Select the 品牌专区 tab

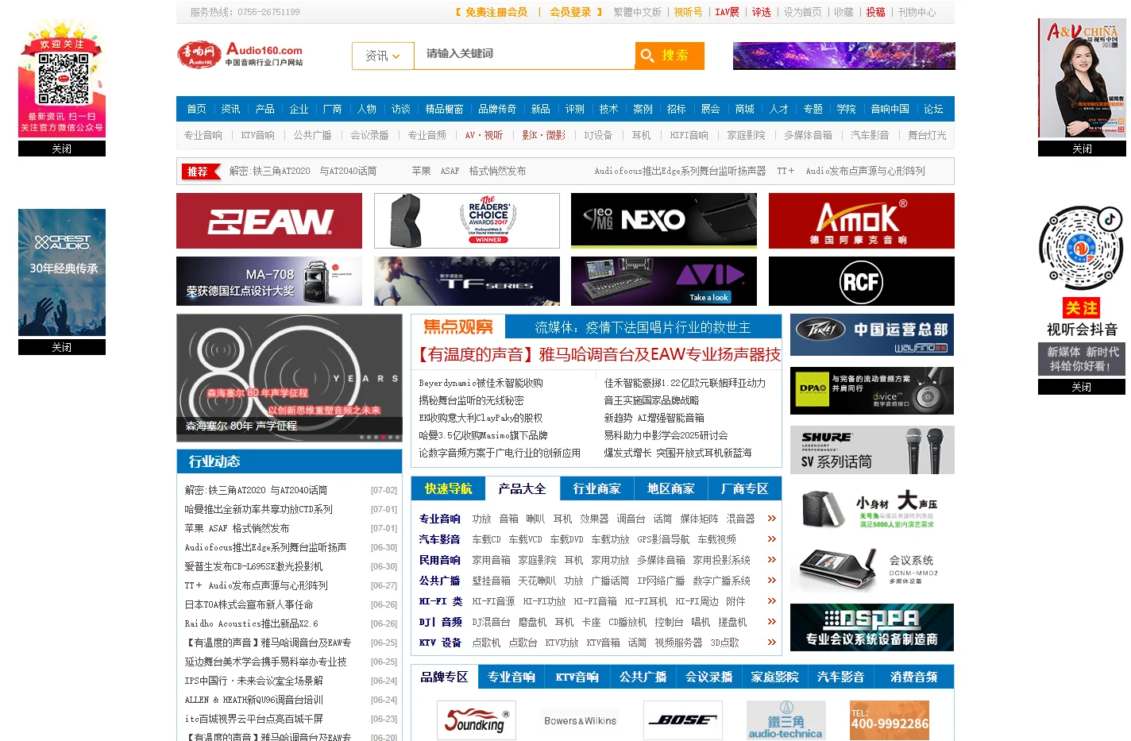[x=444, y=677]
